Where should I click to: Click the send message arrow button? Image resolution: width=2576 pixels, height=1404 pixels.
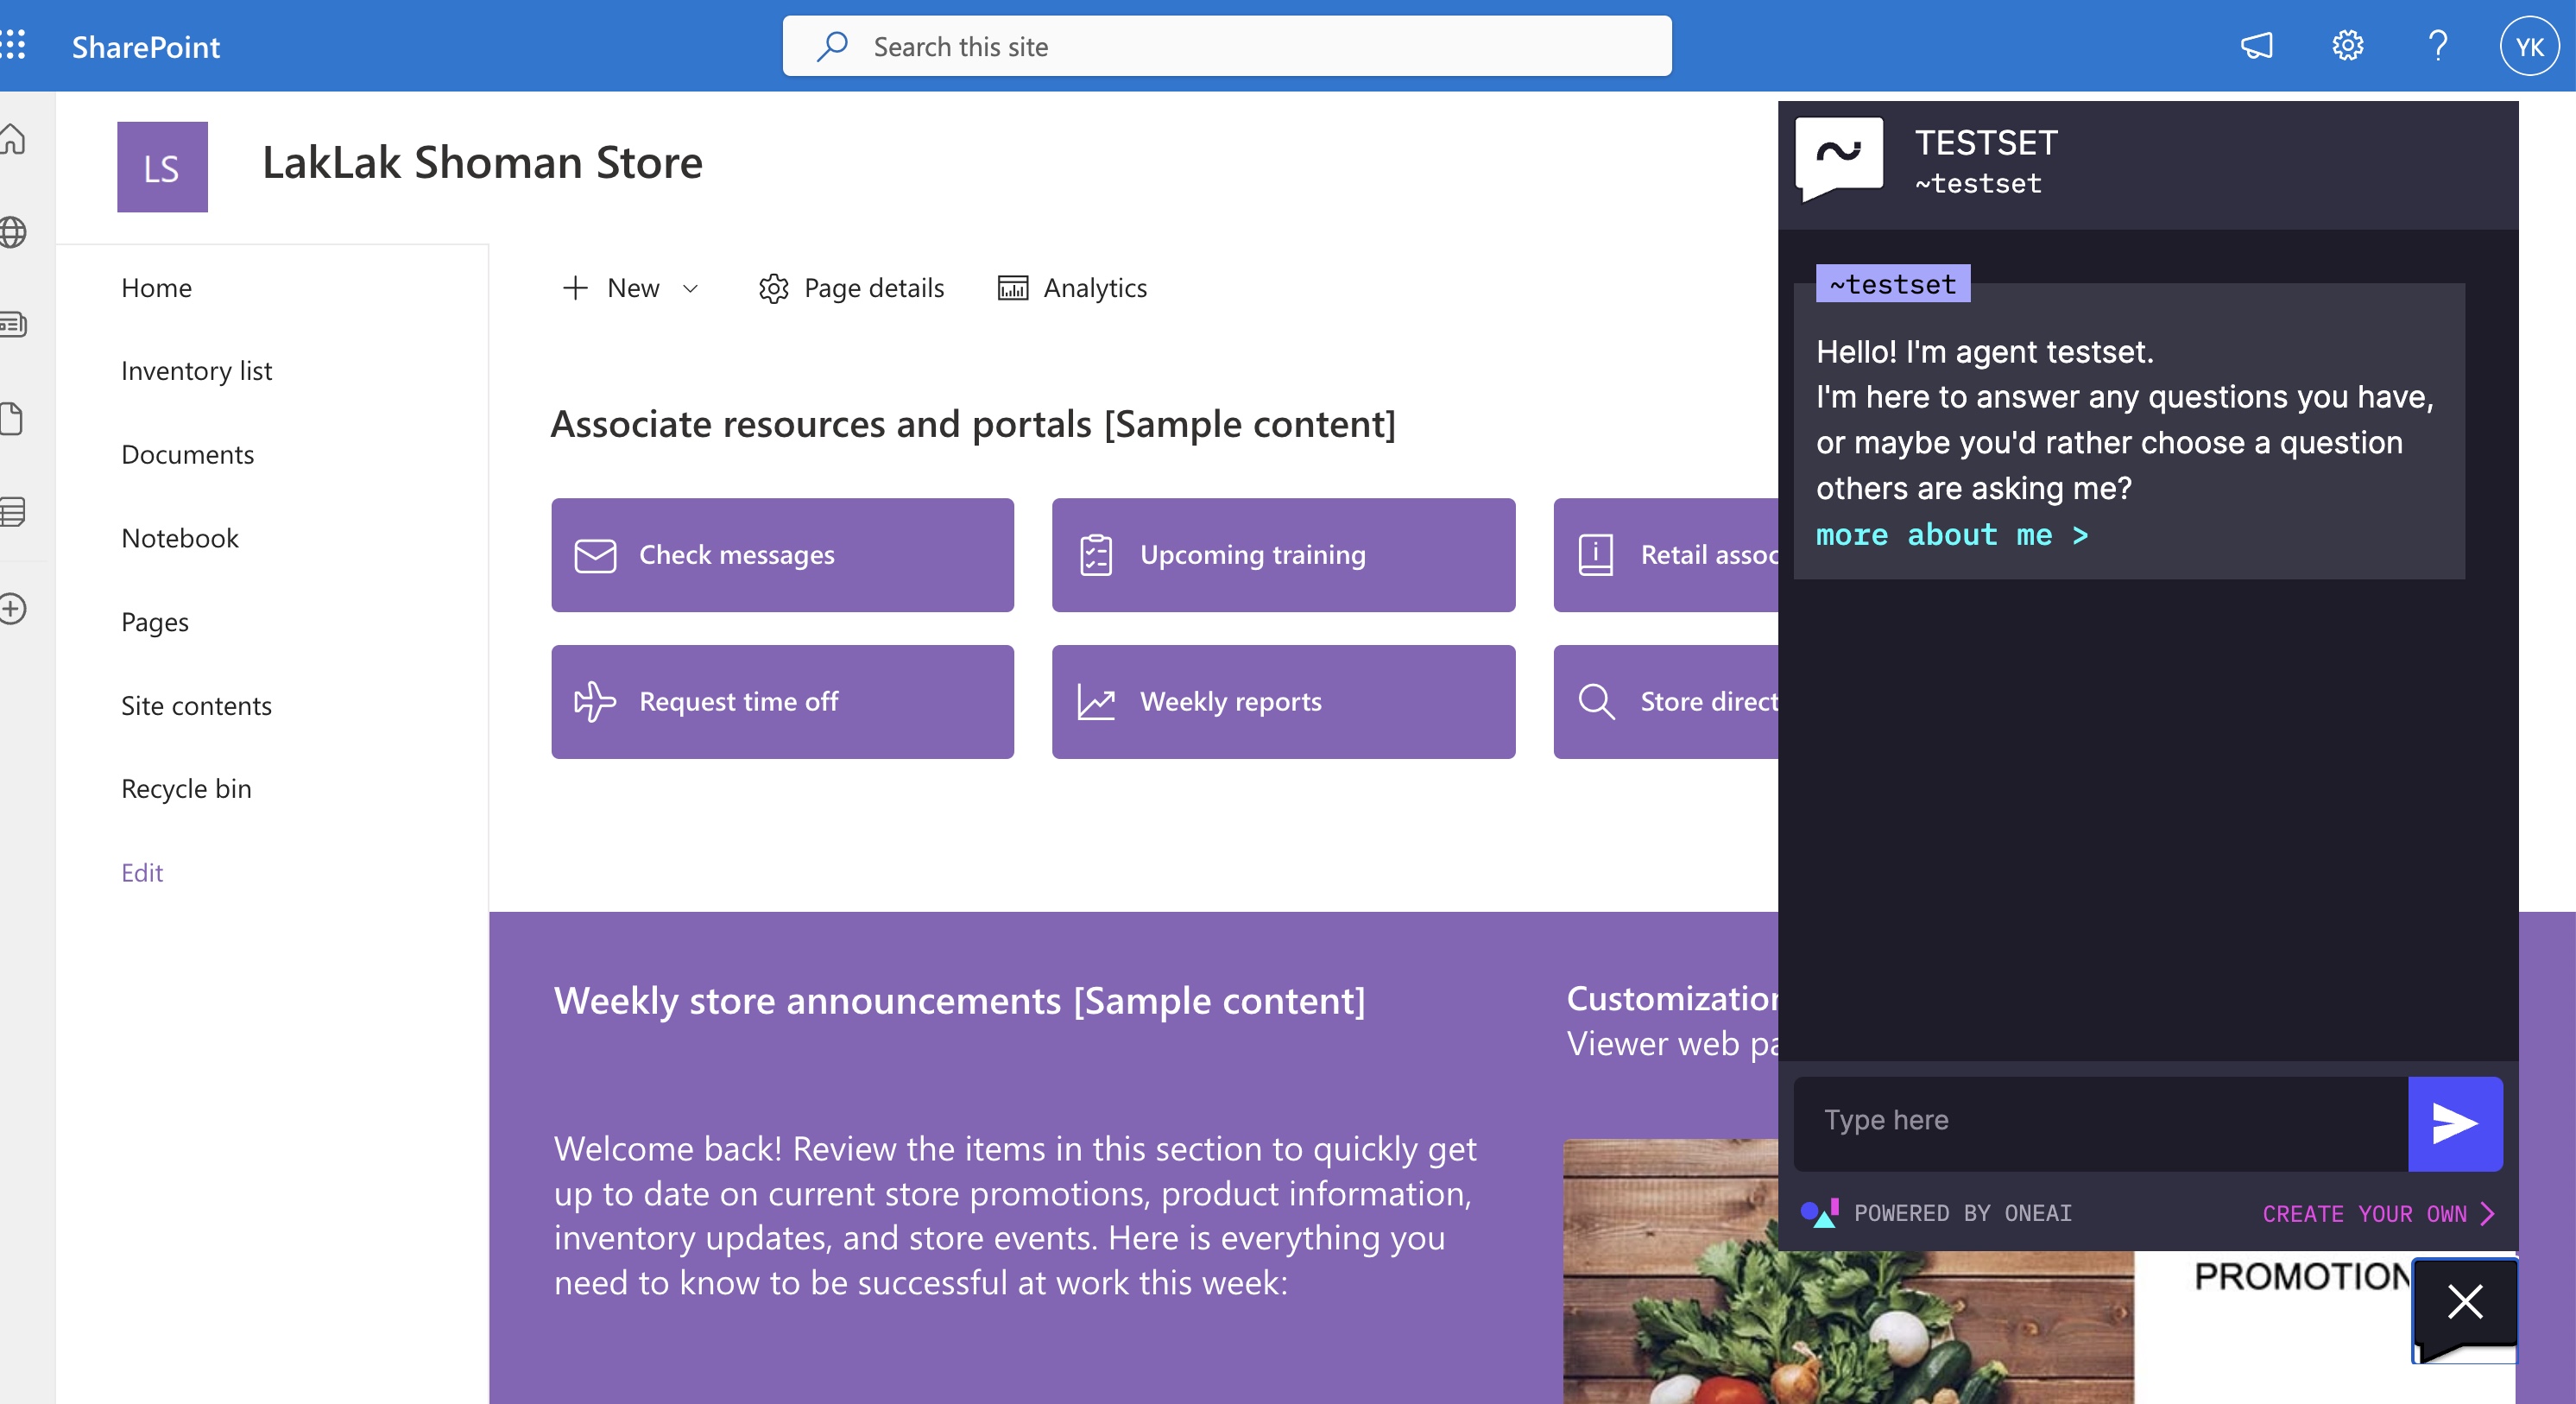coord(2455,1123)
